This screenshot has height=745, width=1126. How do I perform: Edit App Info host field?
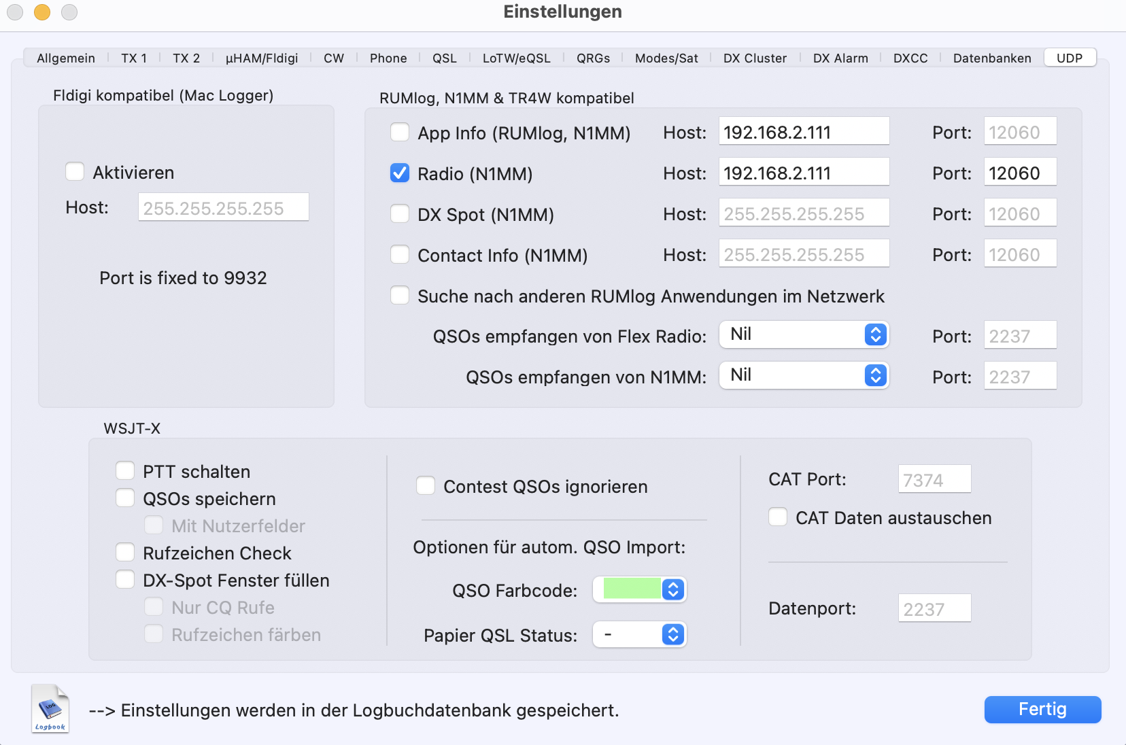(804, 131)
